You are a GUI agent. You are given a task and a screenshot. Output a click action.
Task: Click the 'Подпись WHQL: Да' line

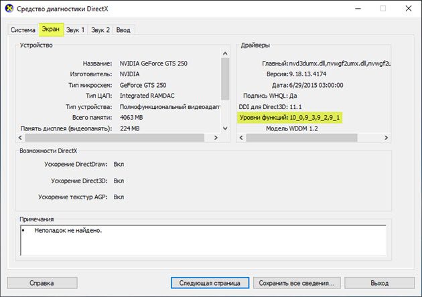[x=270, y=96]
